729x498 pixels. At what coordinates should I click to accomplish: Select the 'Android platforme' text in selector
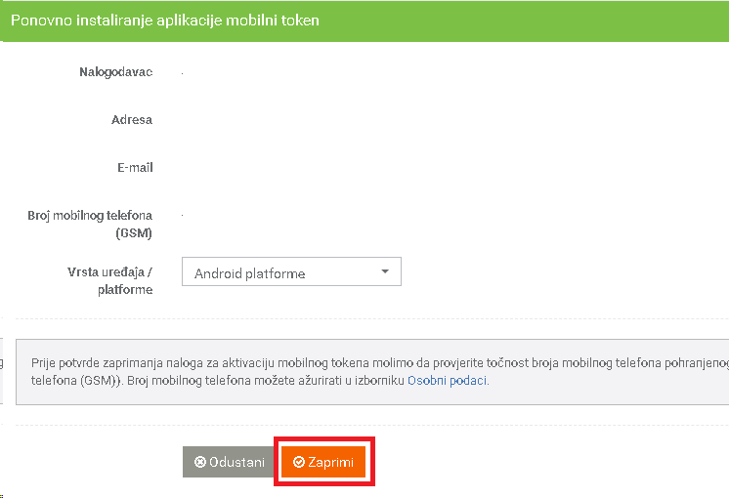249,273
